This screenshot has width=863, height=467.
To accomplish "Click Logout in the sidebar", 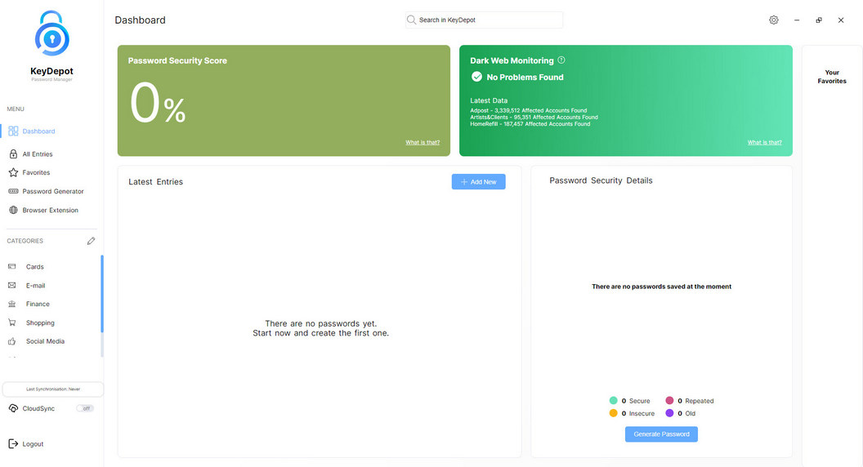I will click(x=33, y=444).
